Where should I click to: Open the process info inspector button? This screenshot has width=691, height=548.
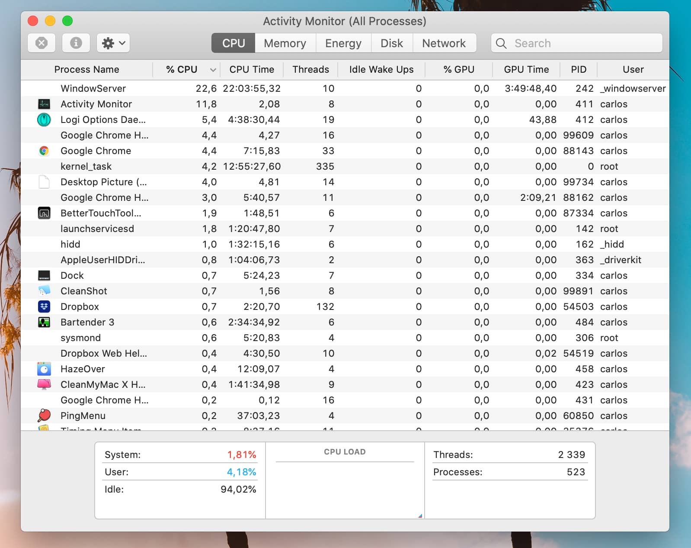click(76, 43)
